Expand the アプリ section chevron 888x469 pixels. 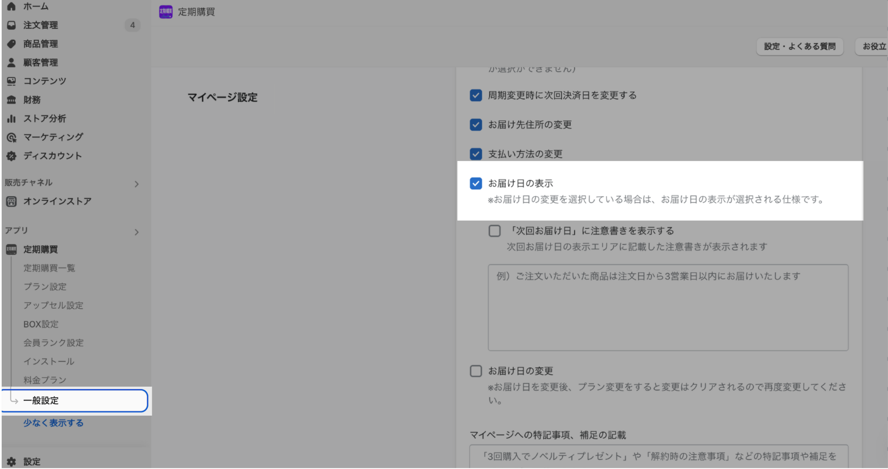(x=136, y=232)
